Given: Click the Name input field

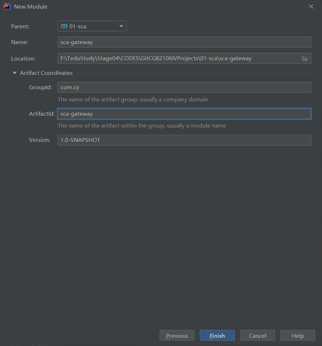Looking at the screenshot, I should coord(184,42).
